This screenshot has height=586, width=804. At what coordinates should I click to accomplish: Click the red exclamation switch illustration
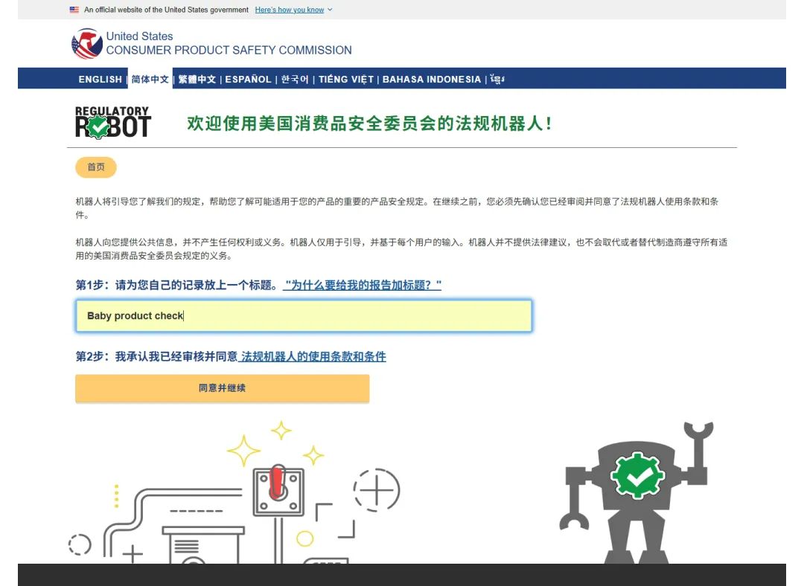point(278,491)
